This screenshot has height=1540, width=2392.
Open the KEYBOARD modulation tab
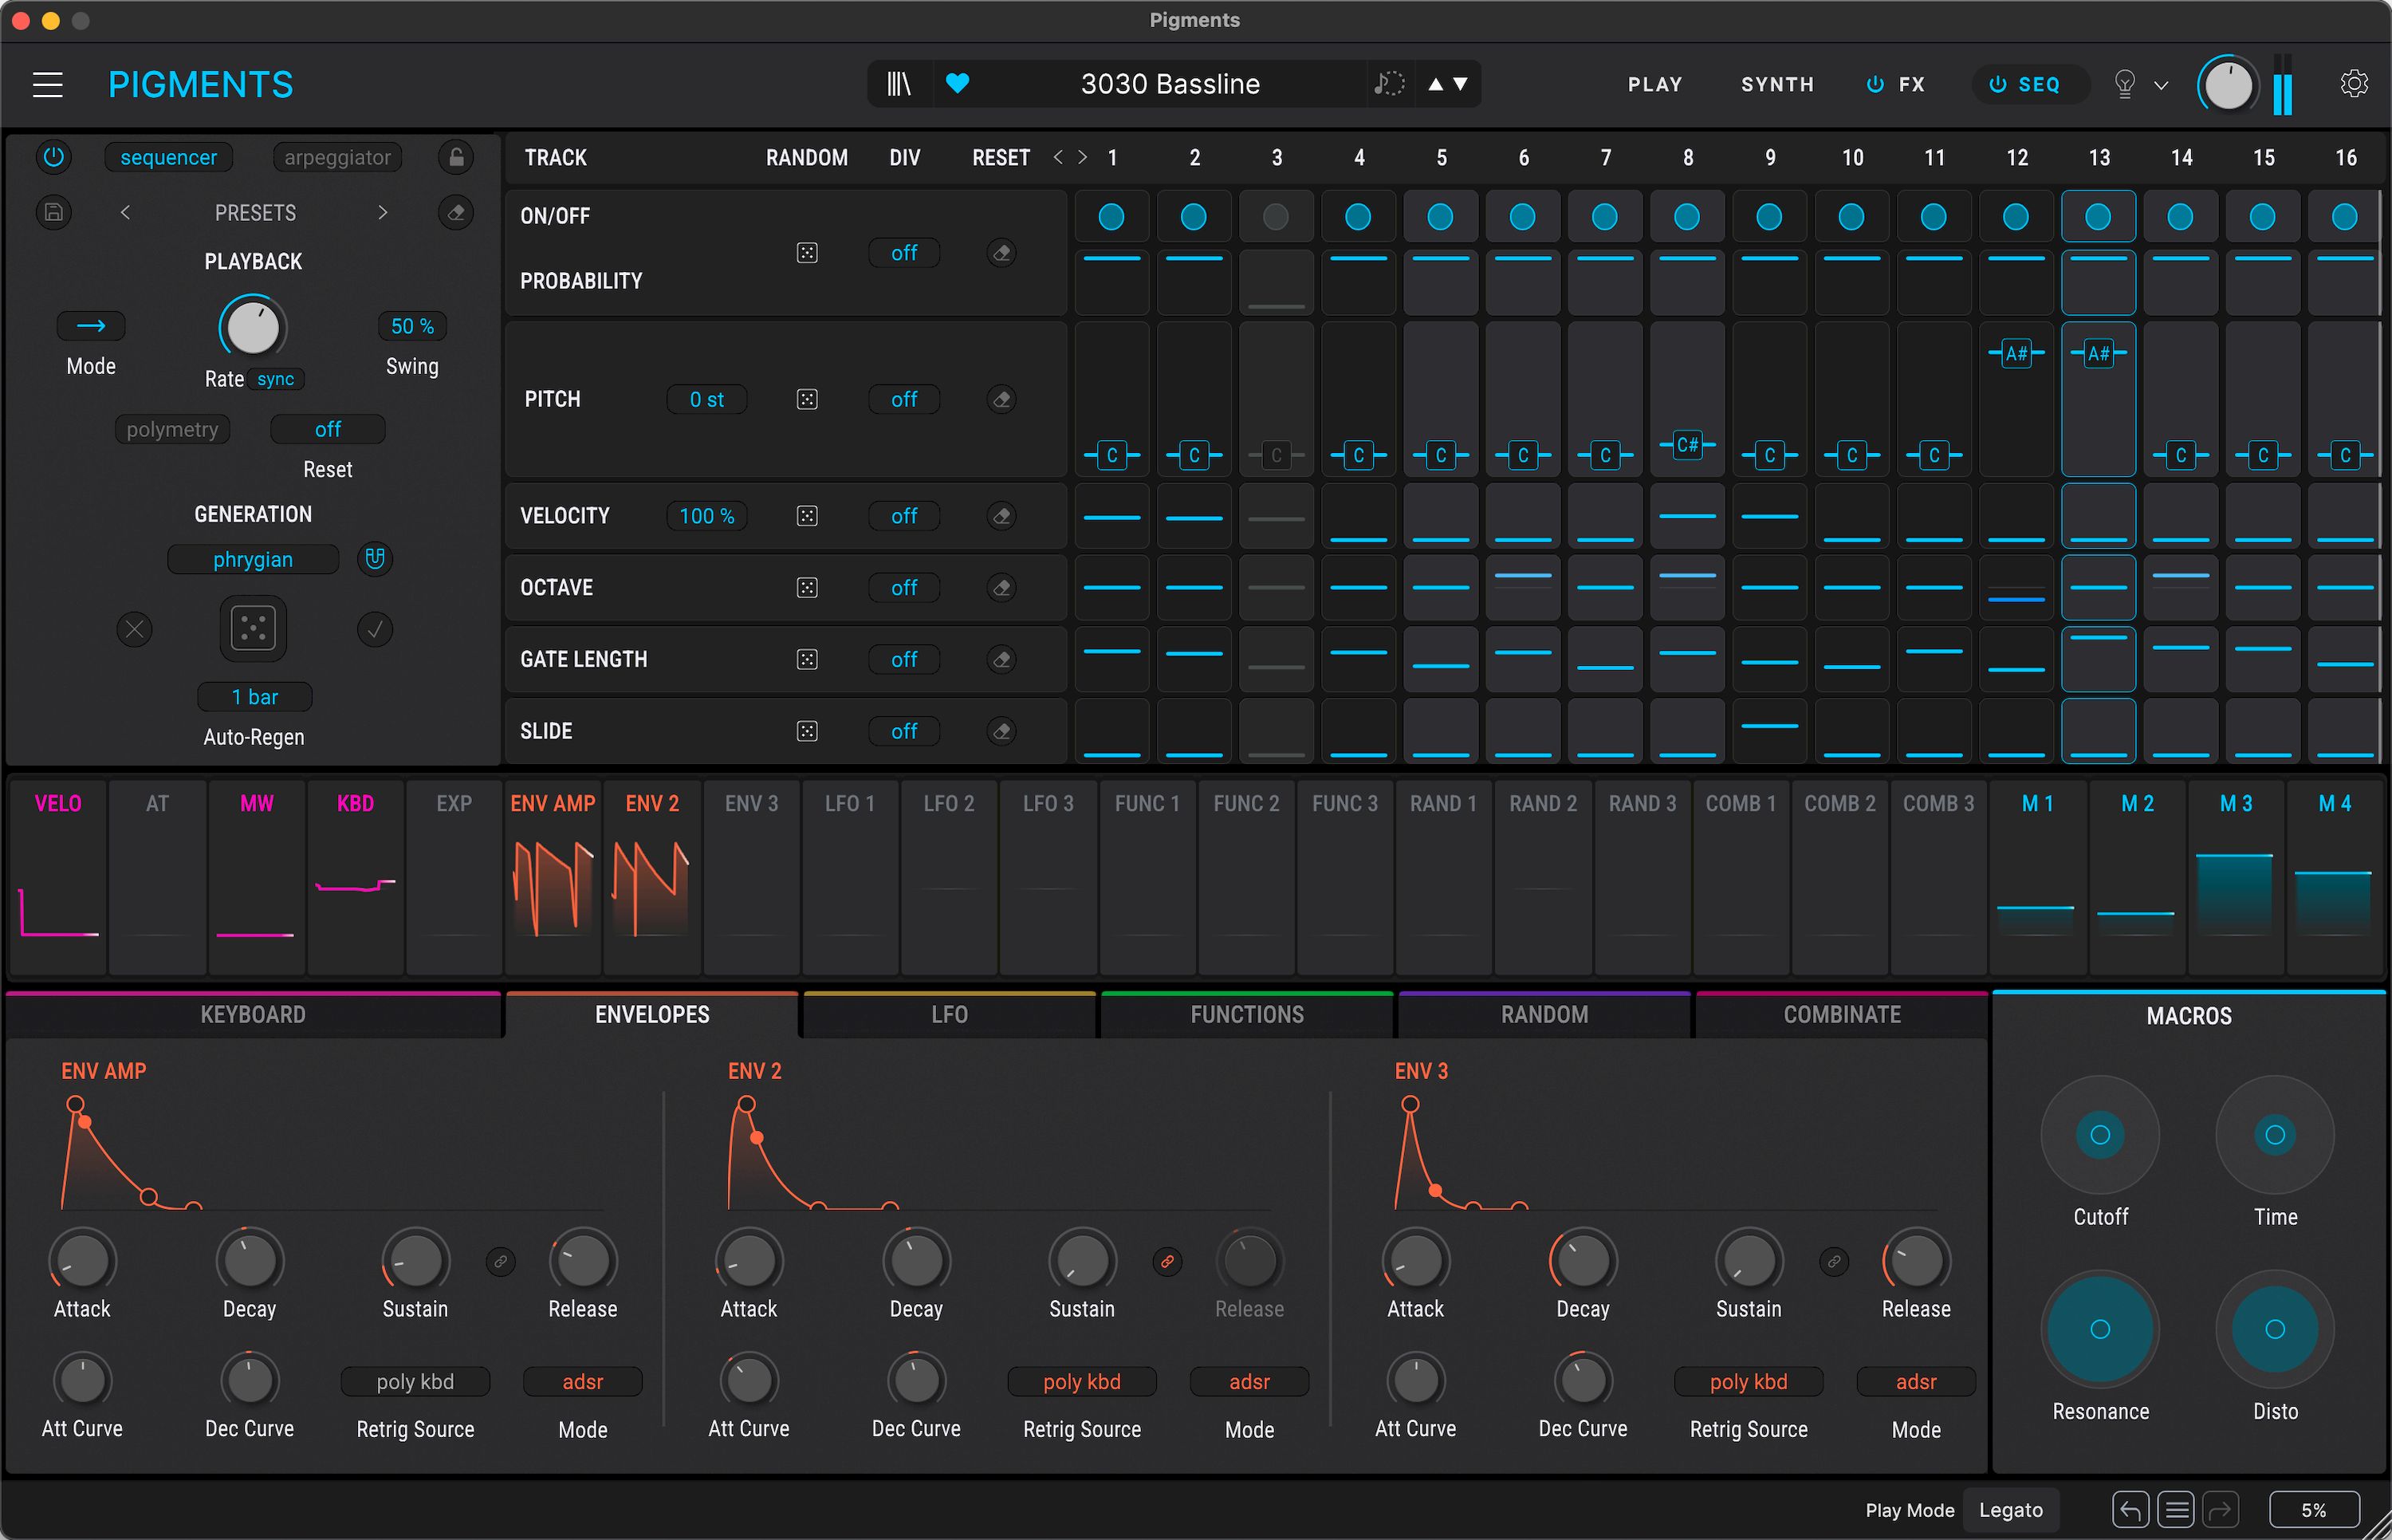(253, 1015)
